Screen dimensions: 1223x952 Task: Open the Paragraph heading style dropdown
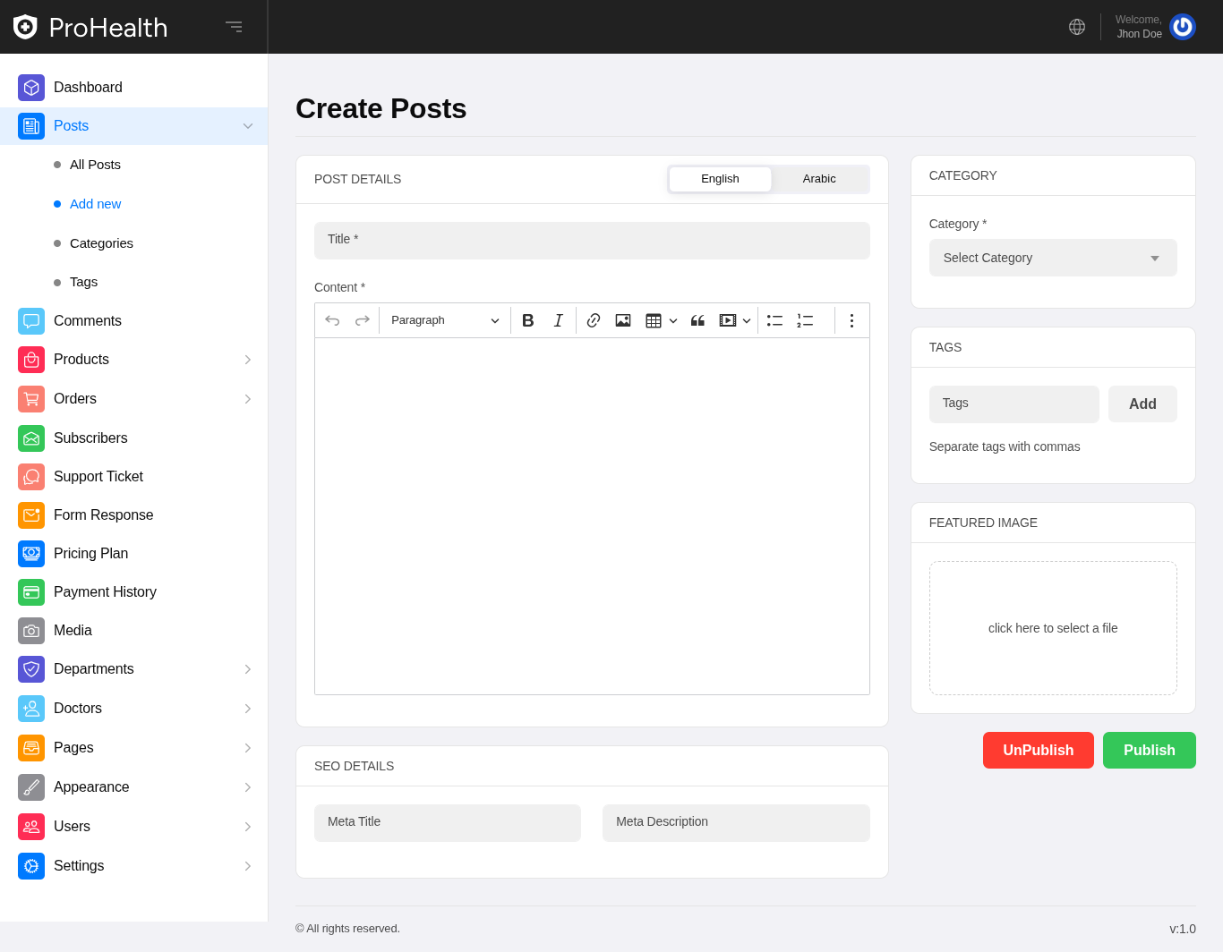(445, 320)
